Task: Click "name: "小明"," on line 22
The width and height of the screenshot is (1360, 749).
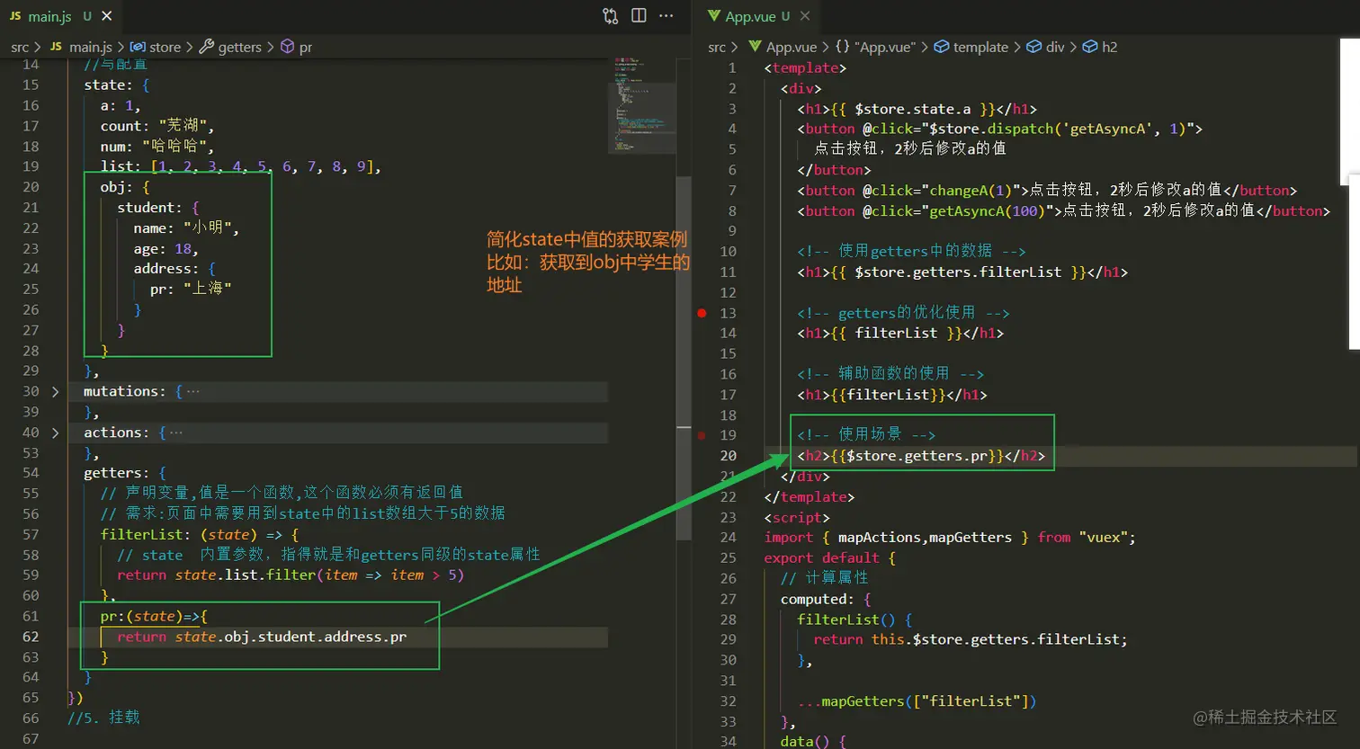Action: coord(186,227)
